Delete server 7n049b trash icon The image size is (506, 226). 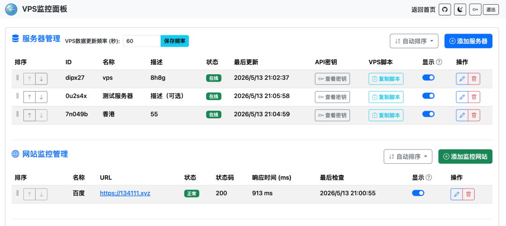pyautogui.click(x=474, y=115)
